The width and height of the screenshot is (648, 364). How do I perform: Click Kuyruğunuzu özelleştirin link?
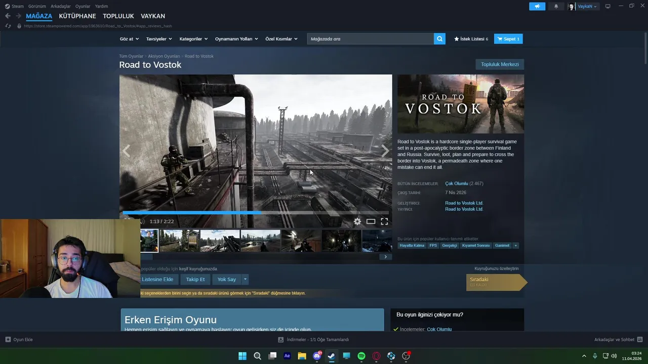497,268
